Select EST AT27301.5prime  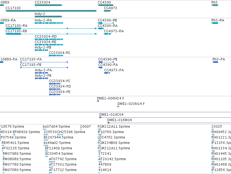tap(51, 167)
